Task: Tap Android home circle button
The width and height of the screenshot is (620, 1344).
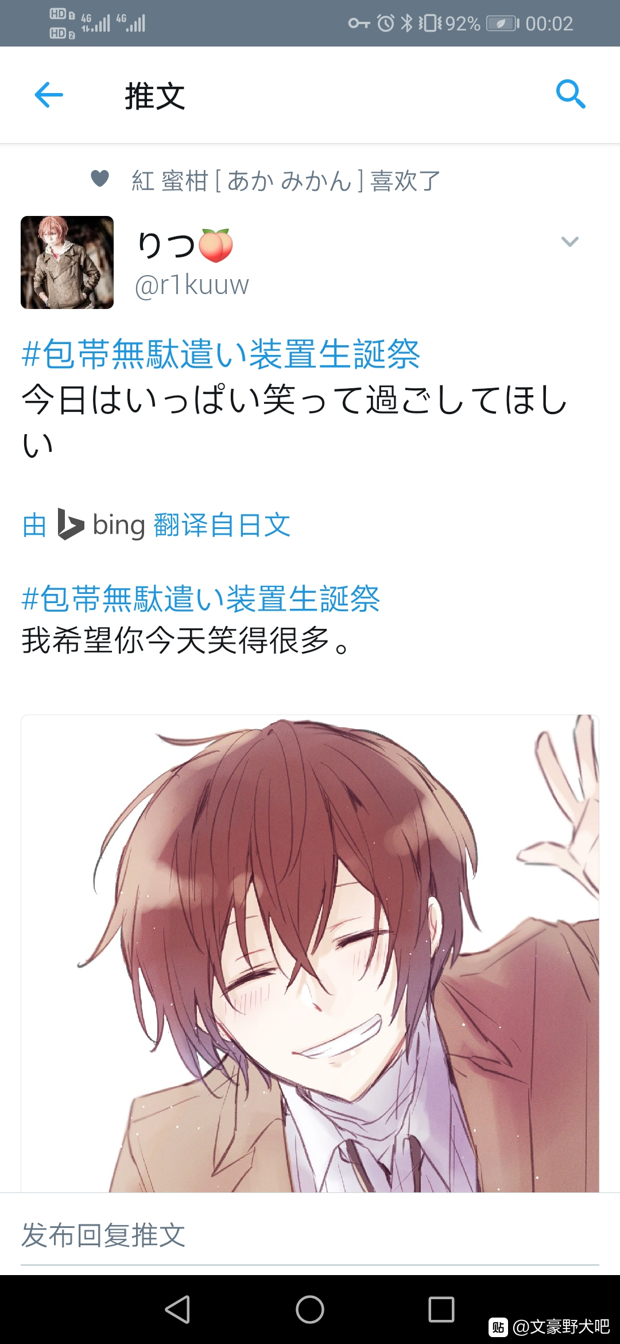Action: click(x=310, y=1310)
